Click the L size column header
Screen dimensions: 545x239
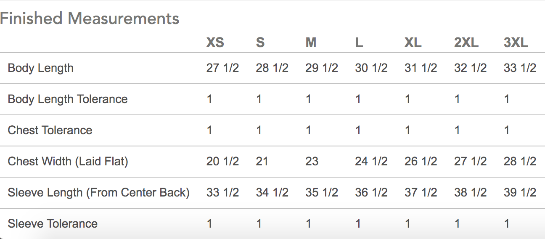359,42
